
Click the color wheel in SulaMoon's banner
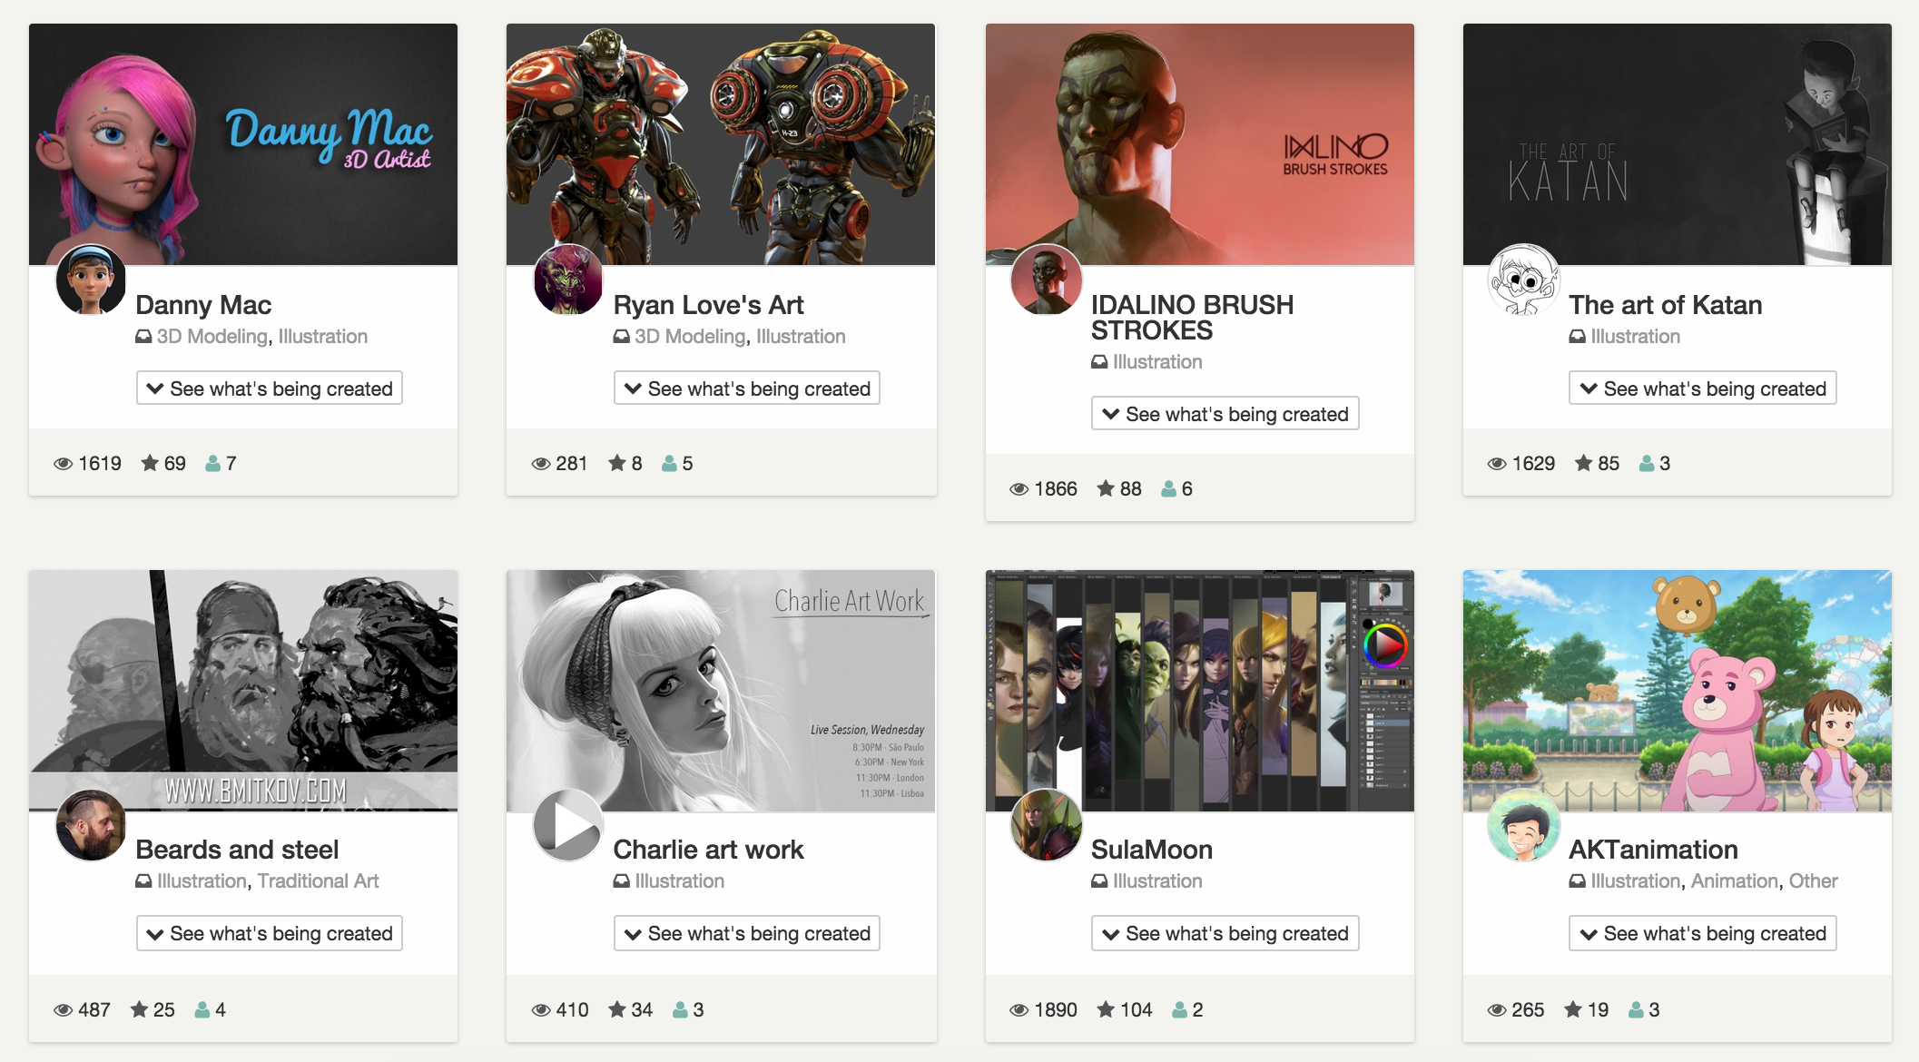point(1384,645)
